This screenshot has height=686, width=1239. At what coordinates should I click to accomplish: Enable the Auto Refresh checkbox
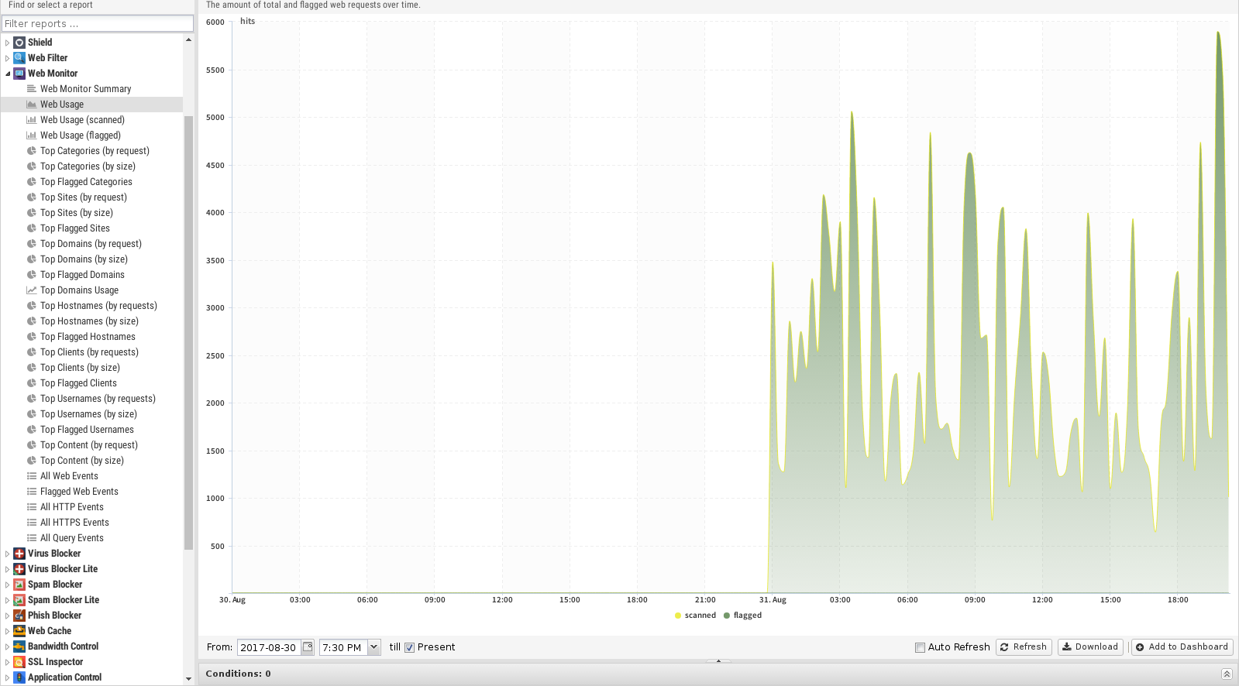click(x=920, y=648)
